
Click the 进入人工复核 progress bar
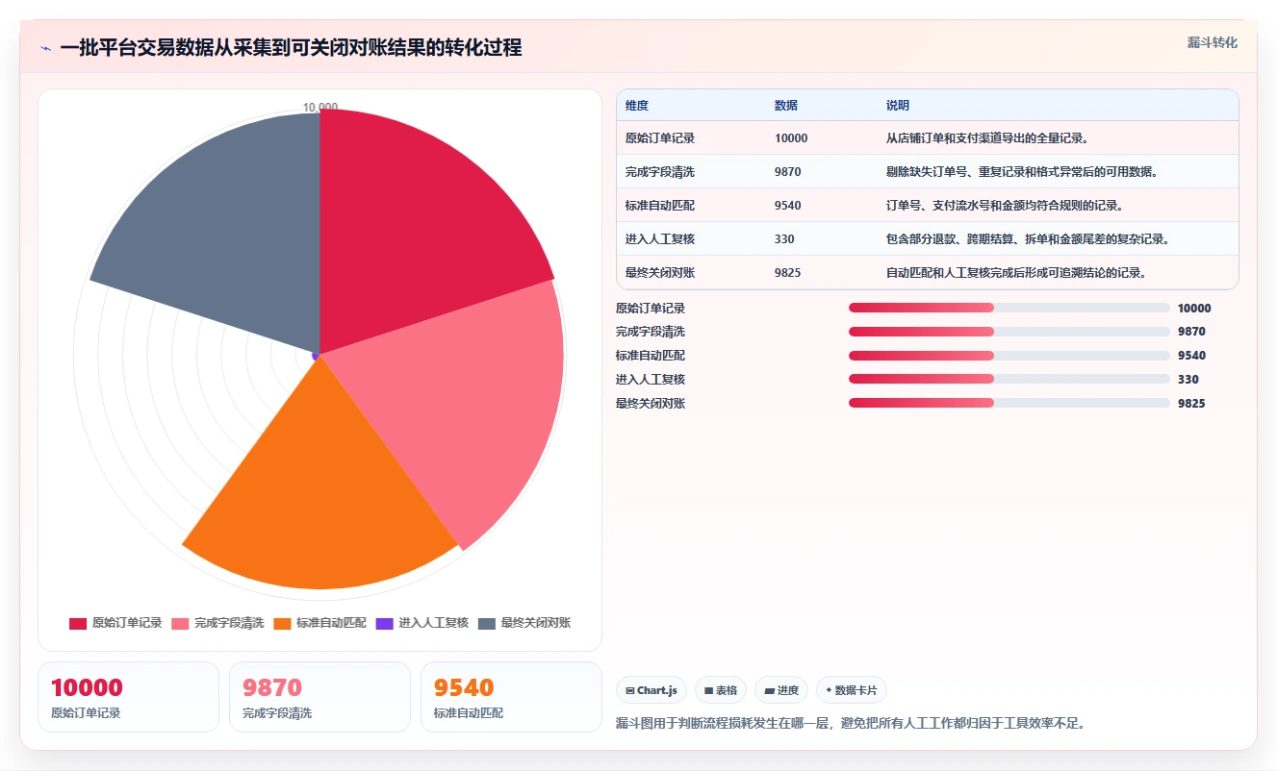[x=1009, y=380]
